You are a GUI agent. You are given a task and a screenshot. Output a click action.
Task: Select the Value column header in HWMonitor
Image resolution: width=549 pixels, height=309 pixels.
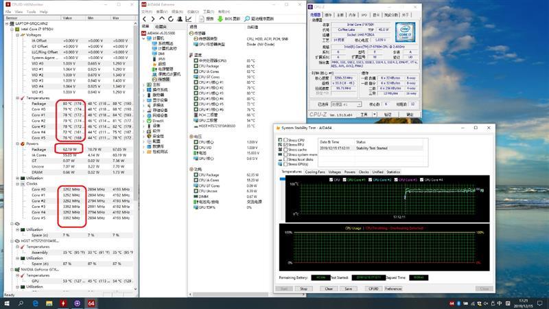(68, 18)
